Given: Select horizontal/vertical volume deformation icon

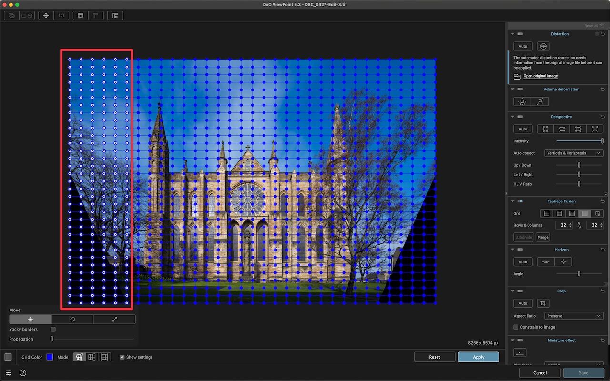Looking at the screenshot, I should pyautogui.click(x=522, y=101).
